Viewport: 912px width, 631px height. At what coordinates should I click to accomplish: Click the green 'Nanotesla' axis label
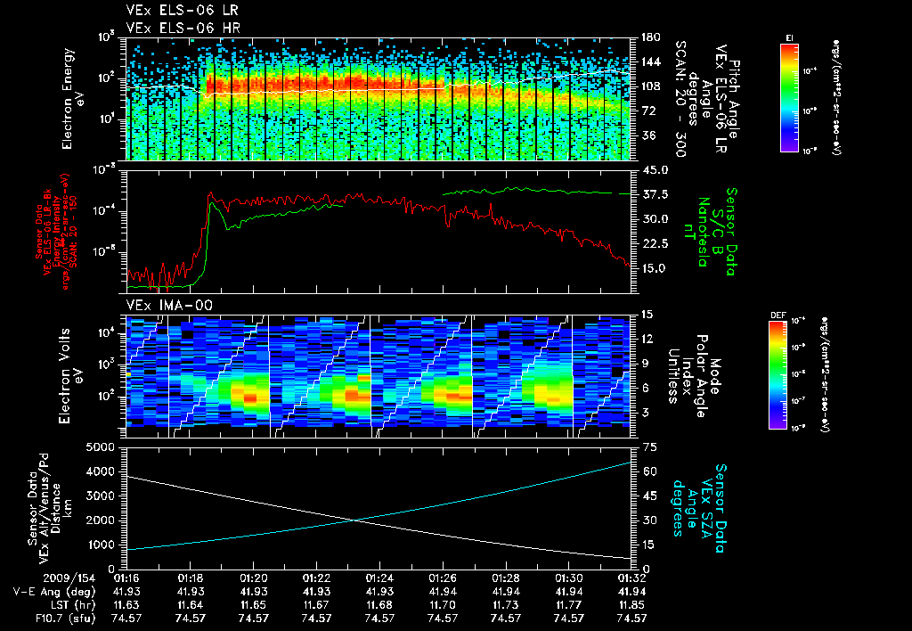(704, 232)
